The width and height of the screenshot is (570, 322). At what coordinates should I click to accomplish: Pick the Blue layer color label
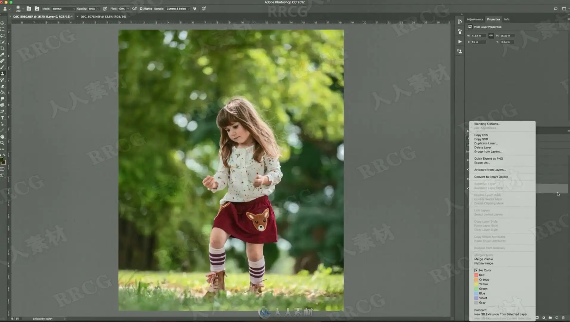[x=480, y=293]
